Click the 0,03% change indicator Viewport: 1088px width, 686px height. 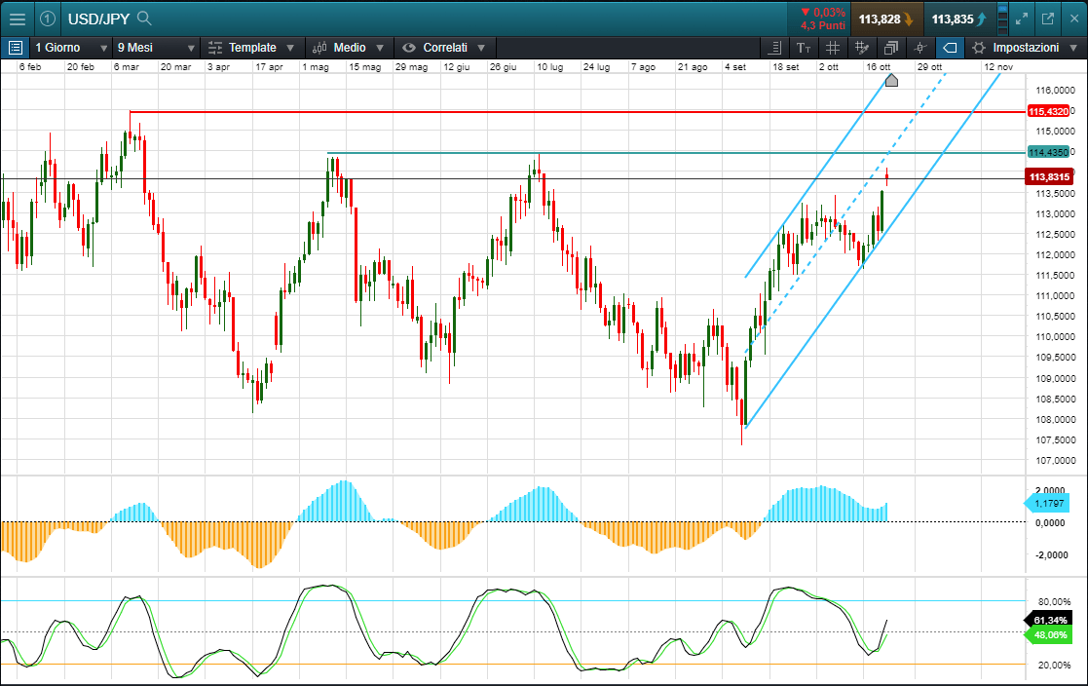823,12
